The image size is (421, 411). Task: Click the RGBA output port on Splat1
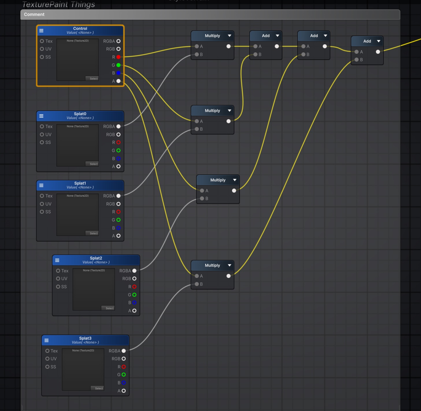(x=118, y=196)
